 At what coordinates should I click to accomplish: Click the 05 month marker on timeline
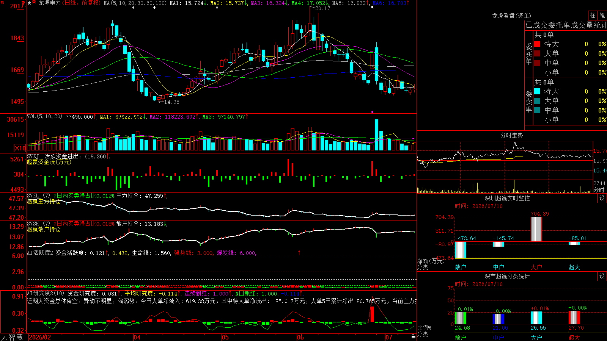point(225,337)
